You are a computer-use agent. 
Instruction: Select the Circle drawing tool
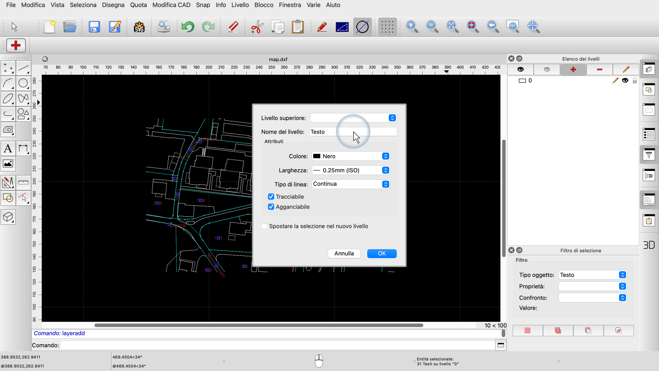[x=23, y=83]
